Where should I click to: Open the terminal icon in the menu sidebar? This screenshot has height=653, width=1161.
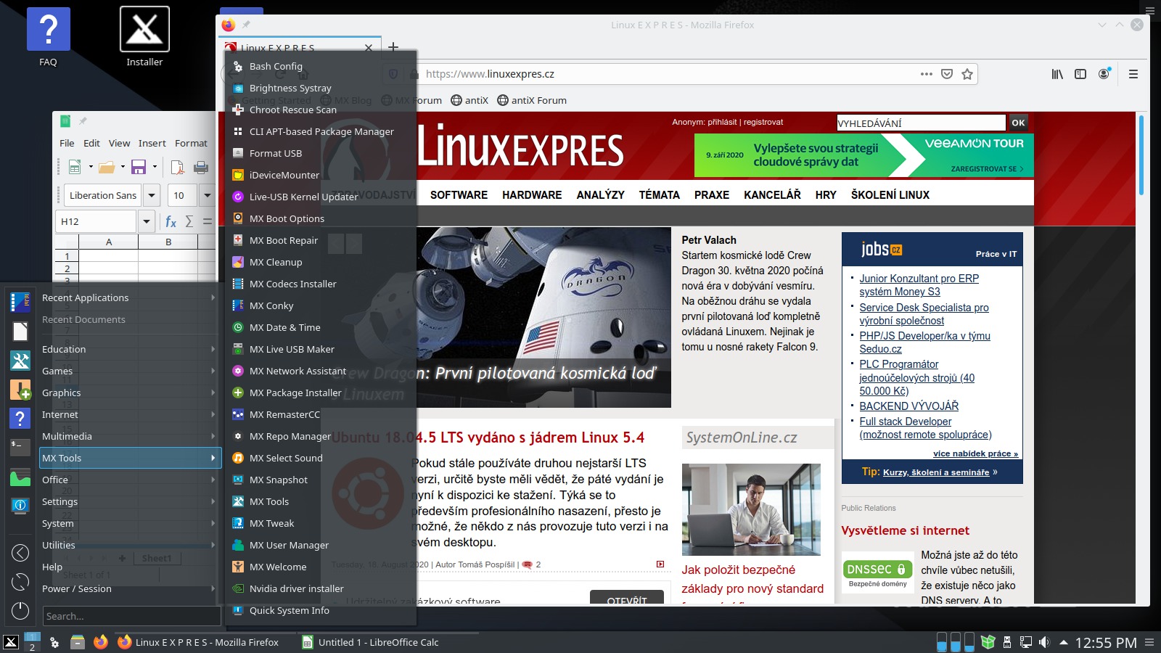(x=20, y=446)
